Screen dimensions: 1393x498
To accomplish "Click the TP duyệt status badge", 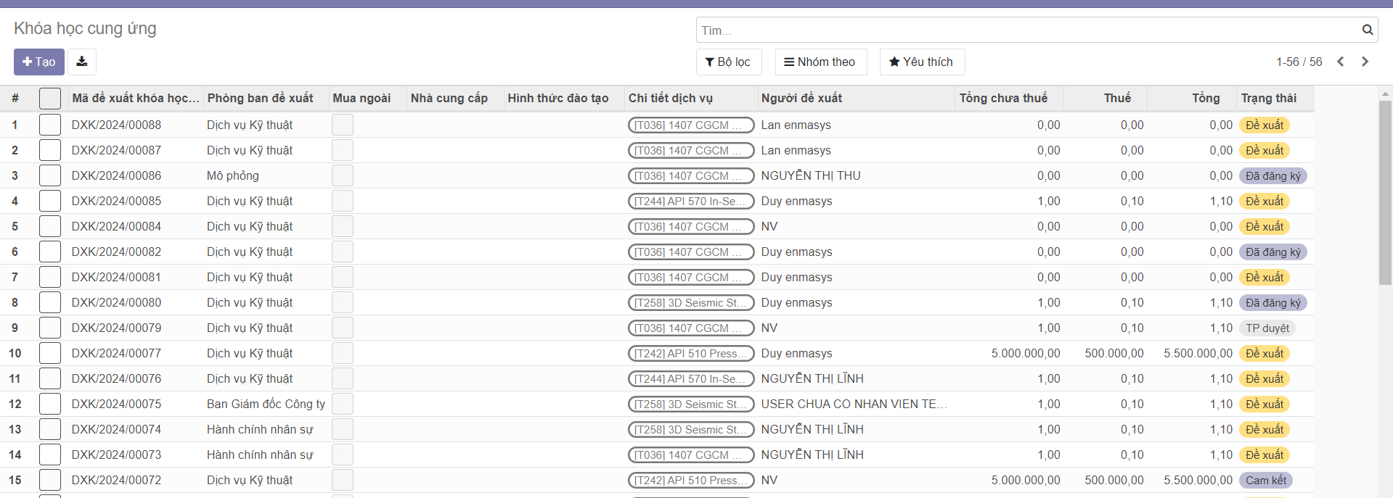I will click(x=1267, y=328).
